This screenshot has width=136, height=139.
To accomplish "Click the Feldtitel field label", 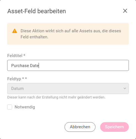I will point(15,56).
